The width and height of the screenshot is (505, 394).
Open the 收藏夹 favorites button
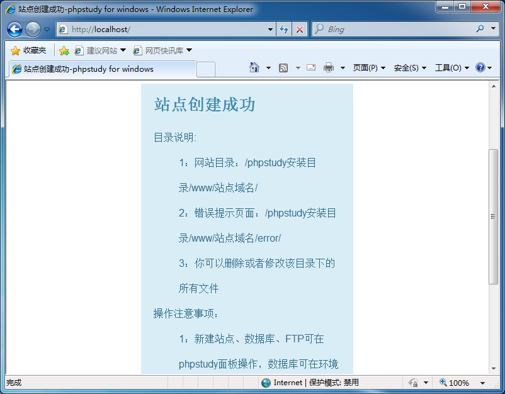(x=29, y=50)
